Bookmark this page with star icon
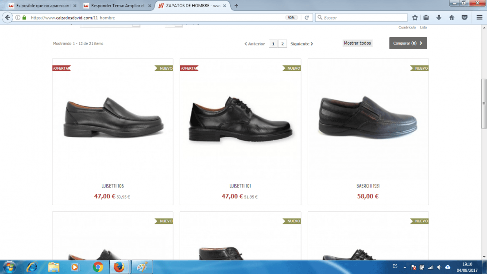Screen dimensions: 487x274 pyautogui.click(x=415, y=18)
